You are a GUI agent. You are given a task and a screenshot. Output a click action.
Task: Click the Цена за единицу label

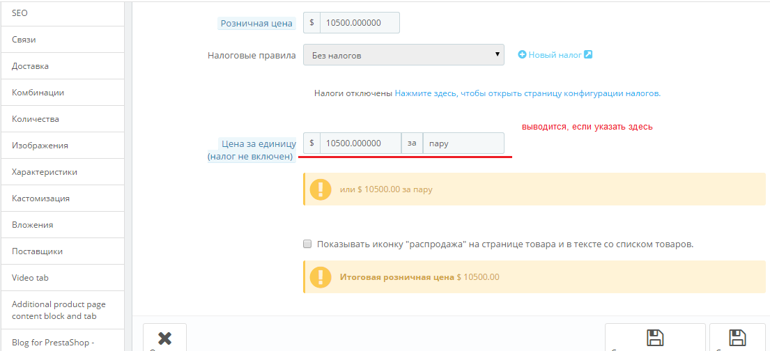[252, 150]
